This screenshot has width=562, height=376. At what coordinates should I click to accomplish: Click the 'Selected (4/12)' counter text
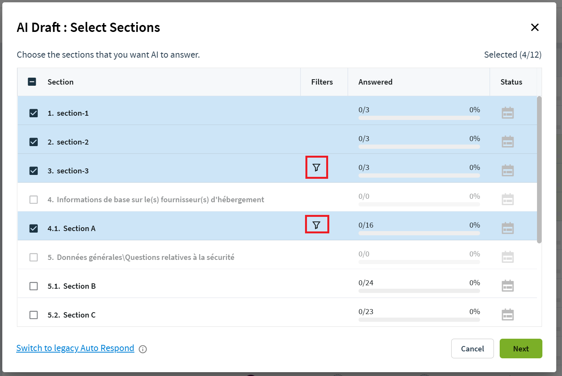(513, 55)
